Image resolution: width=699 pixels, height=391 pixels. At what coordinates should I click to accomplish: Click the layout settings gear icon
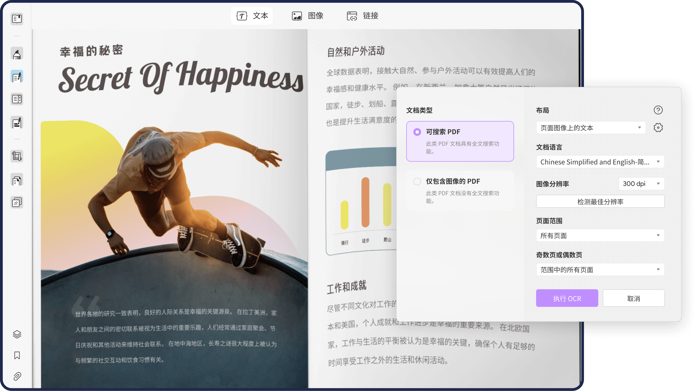(x=658, y=128)
